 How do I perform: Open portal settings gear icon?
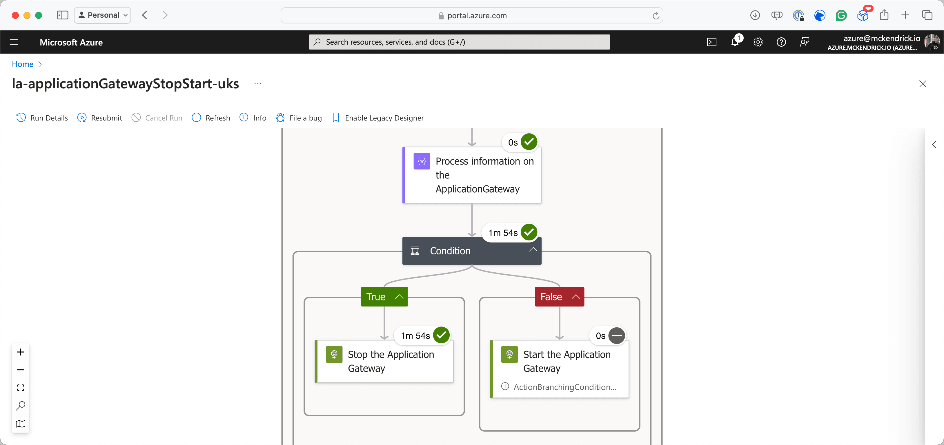758,42
